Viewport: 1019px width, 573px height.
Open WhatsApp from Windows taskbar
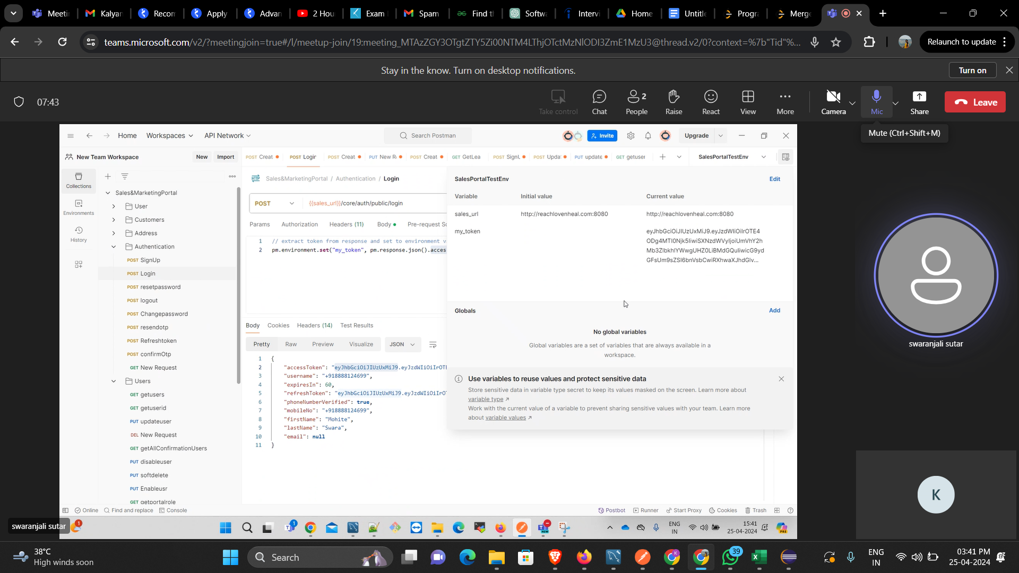coord(730,557)
